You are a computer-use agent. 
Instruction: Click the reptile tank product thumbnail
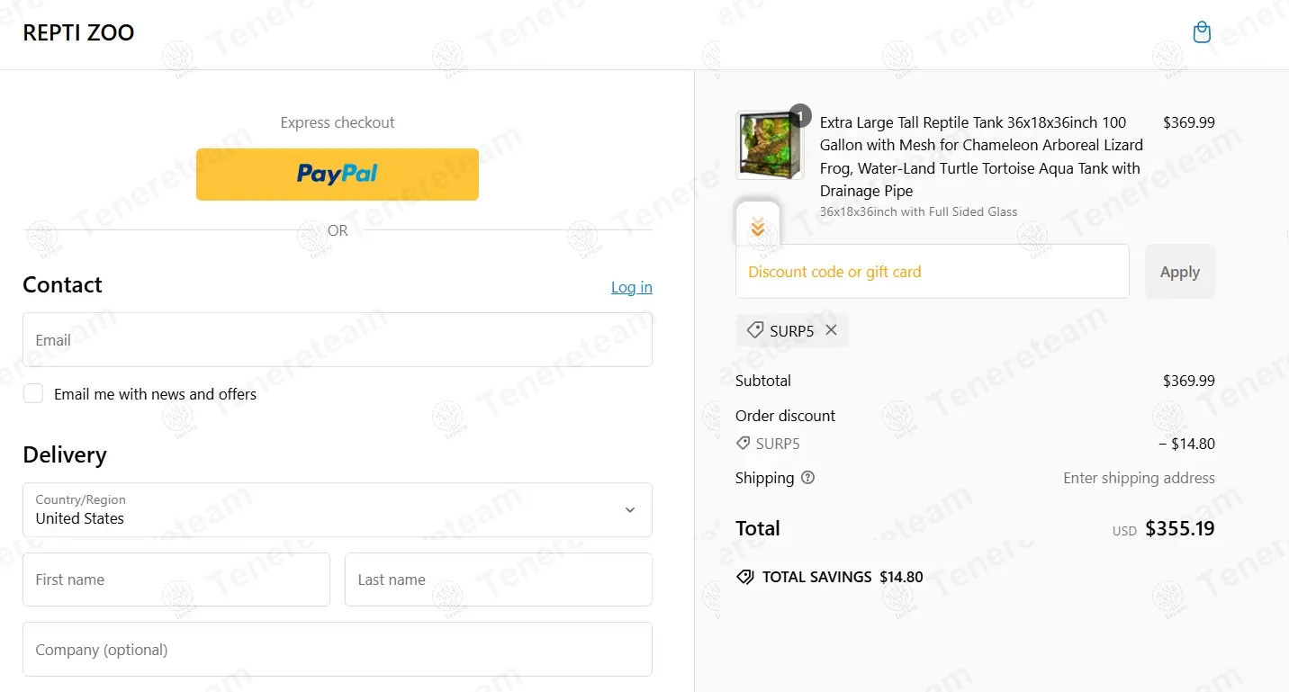tap(770, 145)
